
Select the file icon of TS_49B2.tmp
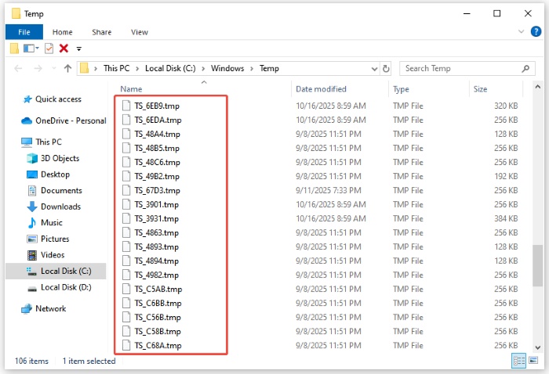click(x=126, y=176)
